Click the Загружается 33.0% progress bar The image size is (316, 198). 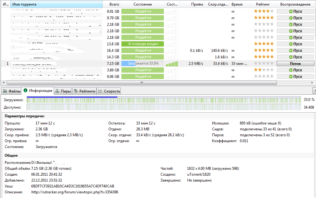[142, 64]
